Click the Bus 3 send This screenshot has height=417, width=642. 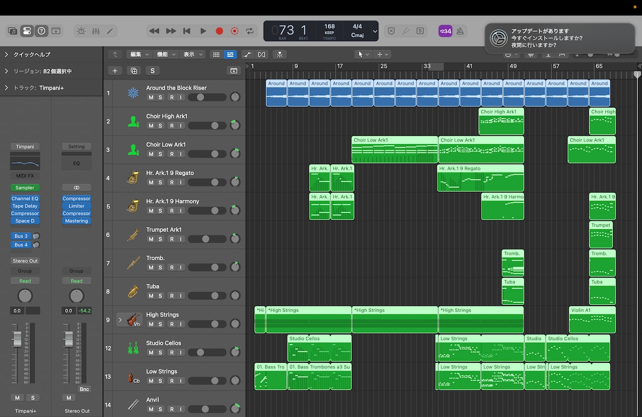pos(21,236)
